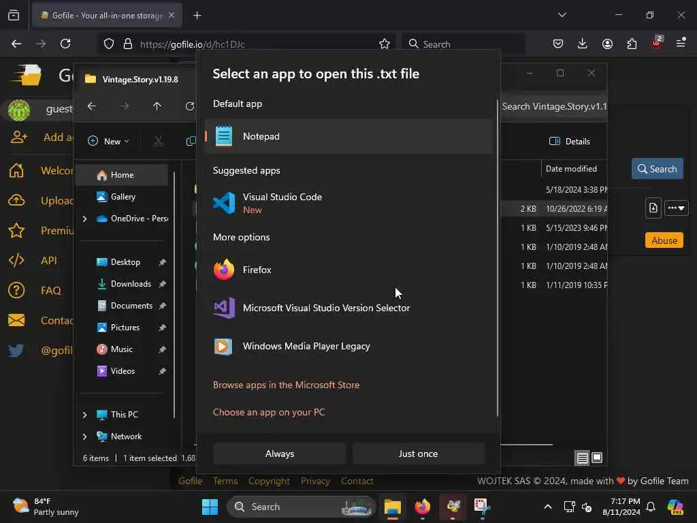Select Microsoft Visual Studio Version Selector
This screenshot has height=523, width=697.
click(349, 308)
